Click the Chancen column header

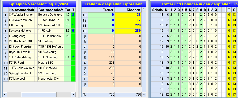click(128, 10)
